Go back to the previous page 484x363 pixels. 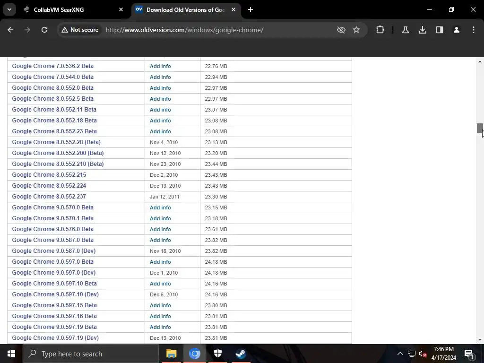pyautogui.click(x=10, y=30)
